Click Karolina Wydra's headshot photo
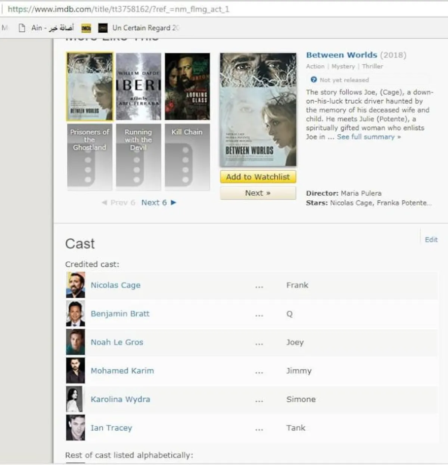The width and height of the screenshot is (448, 465). [75, 399]
